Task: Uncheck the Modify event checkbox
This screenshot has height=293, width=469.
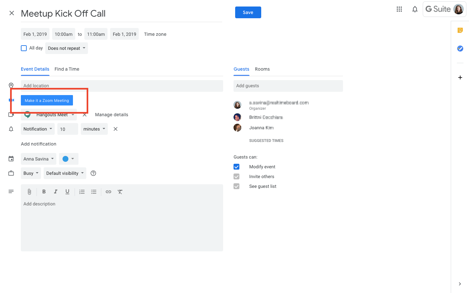Action: [236, 167]
